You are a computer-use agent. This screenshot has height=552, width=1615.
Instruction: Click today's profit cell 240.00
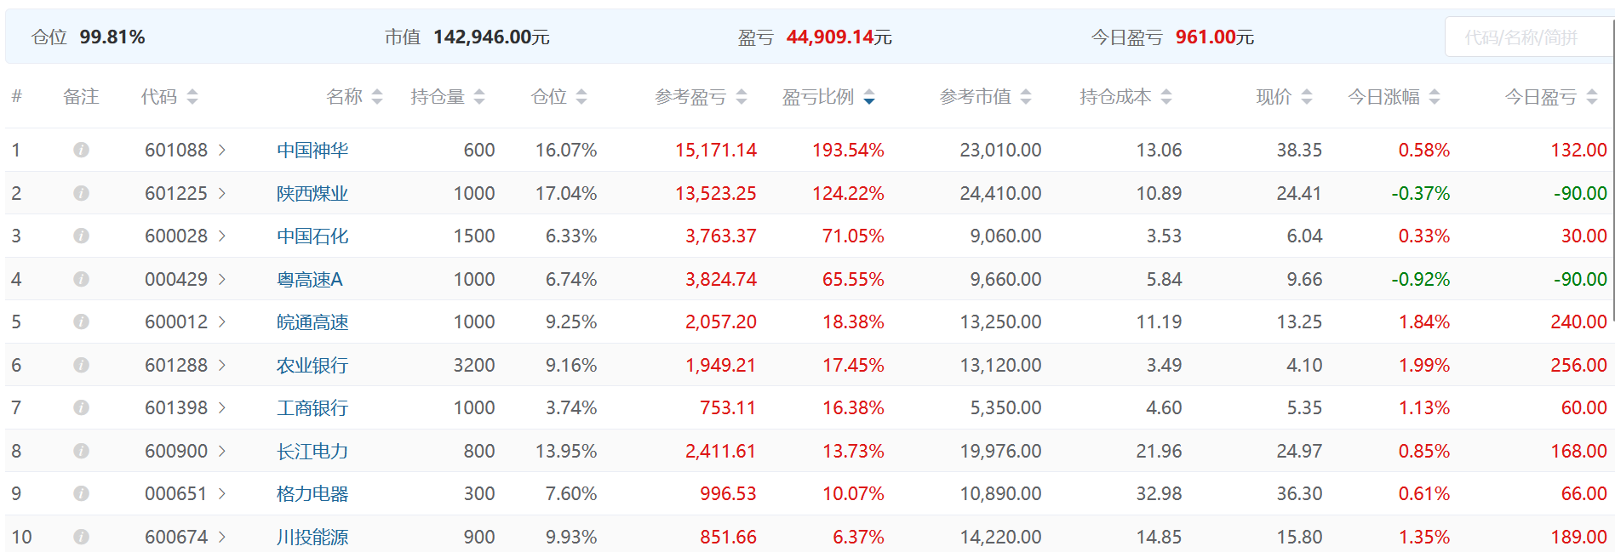(x=1579, y=322)
